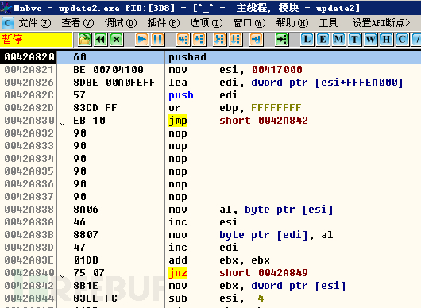Open the Threads (T) button
The width and height of the screenshot is (421, 308).
354,40
